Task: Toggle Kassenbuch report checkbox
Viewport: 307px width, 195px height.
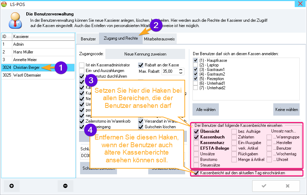Action: pos(196,137)
